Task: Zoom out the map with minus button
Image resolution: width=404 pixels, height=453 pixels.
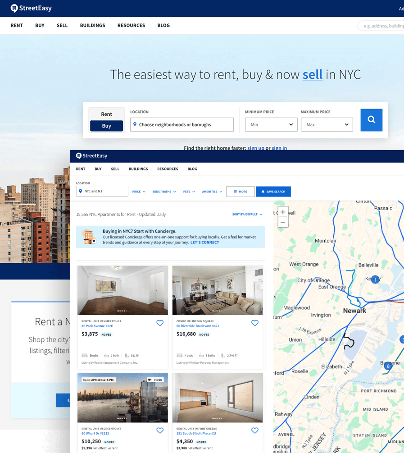Action: 283,222
